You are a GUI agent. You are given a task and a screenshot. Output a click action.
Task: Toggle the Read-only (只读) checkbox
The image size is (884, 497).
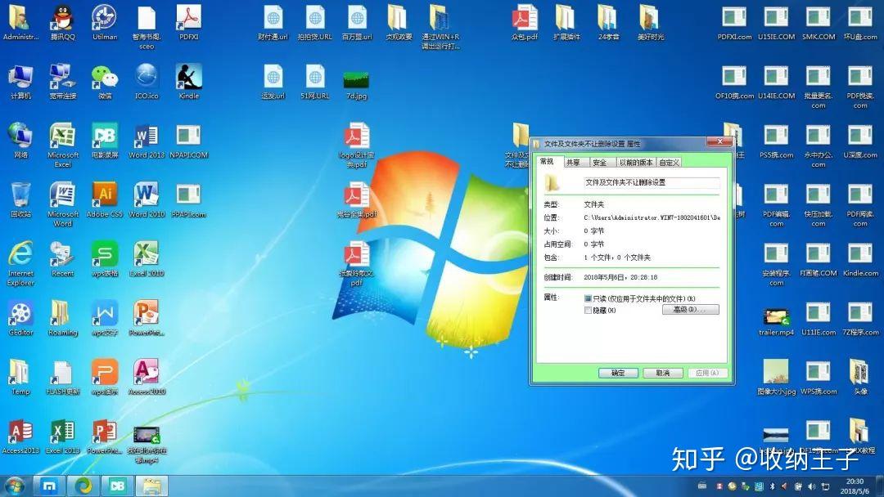[588, 299]
